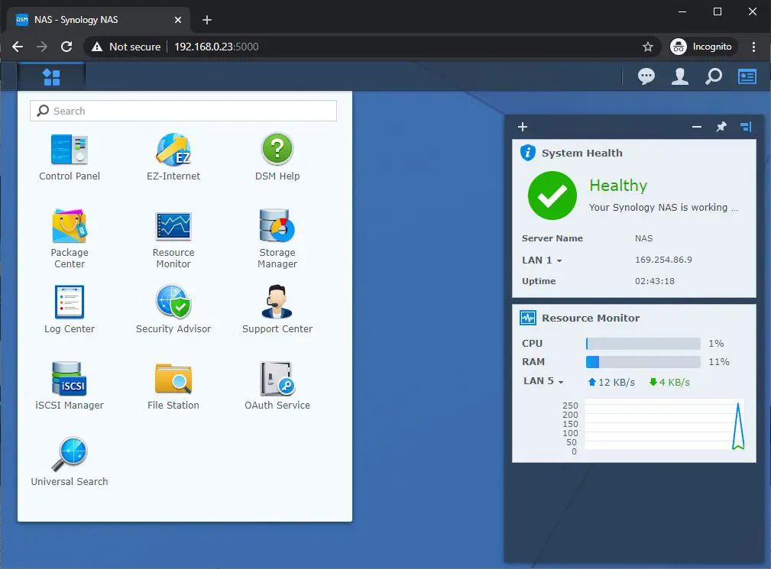Dock the widget panel to side
Image resolution: width=771 pixels, height=569 pixels.
pos(746,127)
